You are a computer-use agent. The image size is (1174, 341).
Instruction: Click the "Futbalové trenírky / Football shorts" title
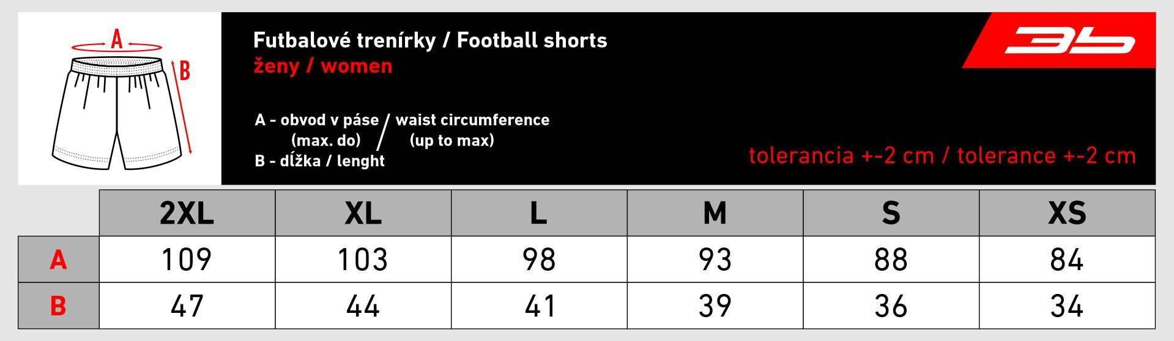pyautogui.click(x=430, y=40)
